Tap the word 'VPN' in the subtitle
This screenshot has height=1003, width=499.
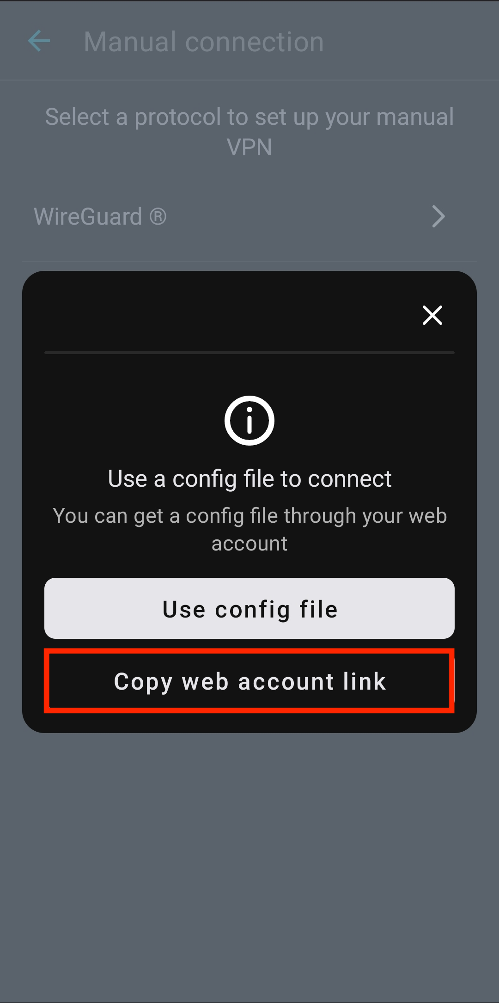click(249, 147)
